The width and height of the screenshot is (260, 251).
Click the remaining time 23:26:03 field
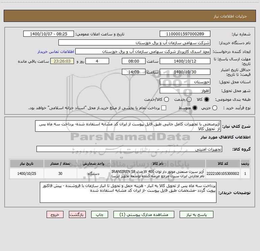(62, 61)
